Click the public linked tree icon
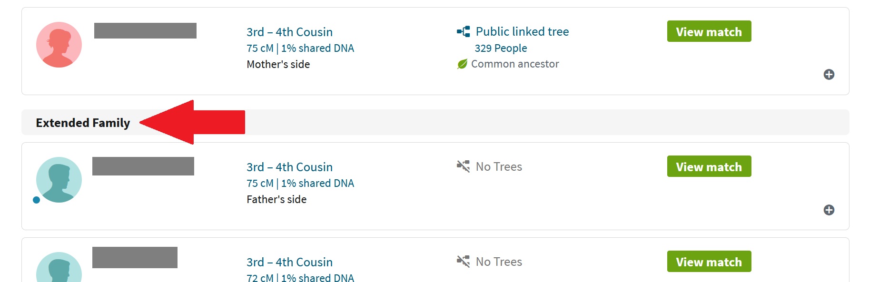Screen dimensions: 879x282 [463, 31]
